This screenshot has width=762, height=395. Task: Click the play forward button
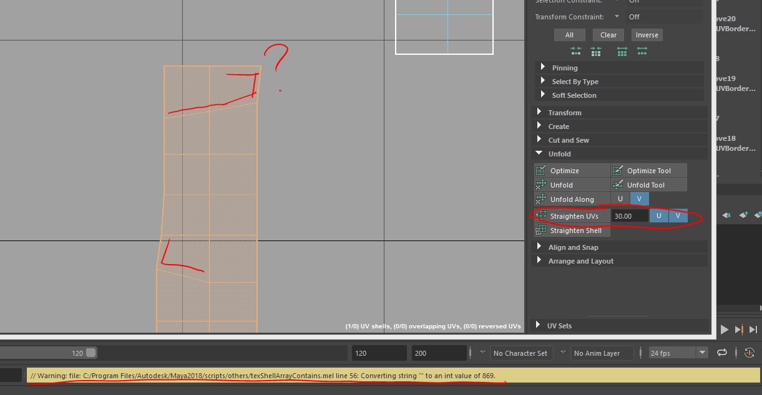[x=725, y=330]
